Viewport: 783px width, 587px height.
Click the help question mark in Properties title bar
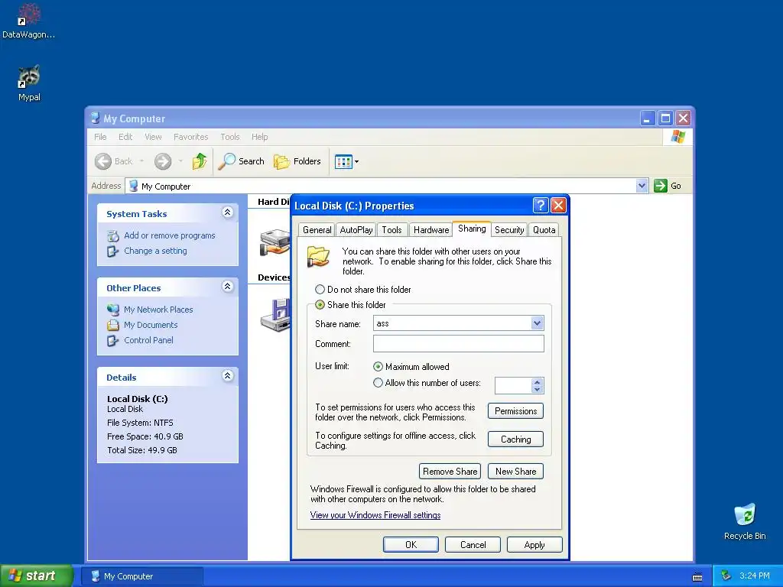click(541, 205)
